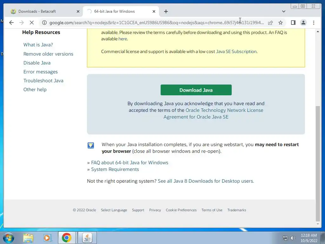The image size is (325, 244).
Task: Bookmark this page with the star
Action: pyautogui.click(x=281, y=23)
